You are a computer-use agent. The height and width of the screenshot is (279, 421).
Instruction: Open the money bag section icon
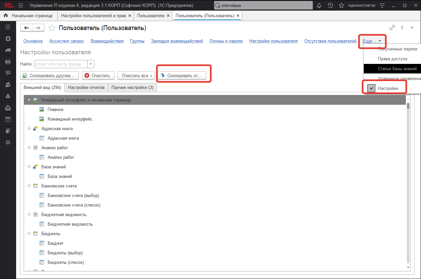click(8, 96)
